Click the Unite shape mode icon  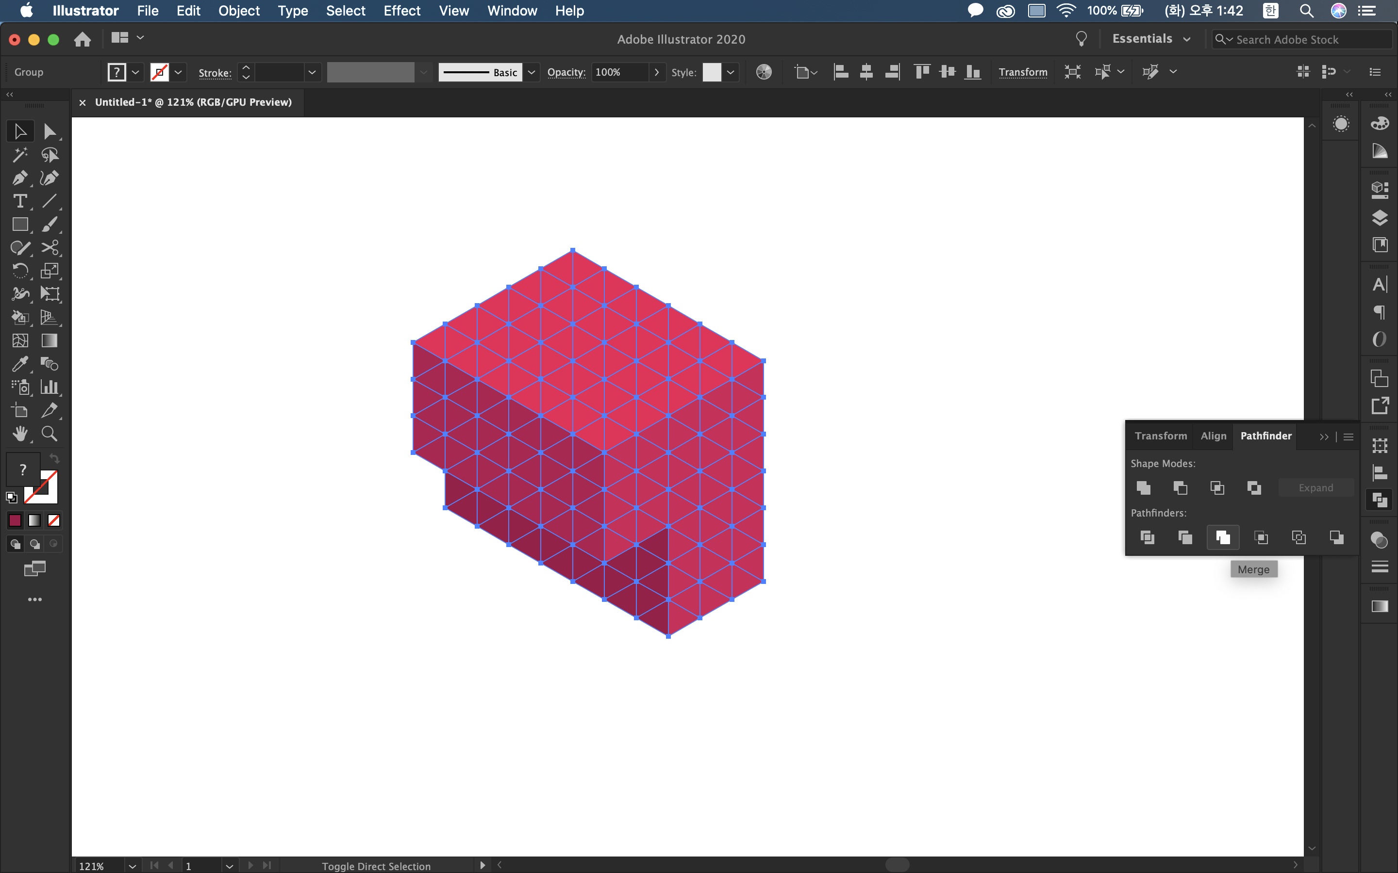click(1143, 488)
